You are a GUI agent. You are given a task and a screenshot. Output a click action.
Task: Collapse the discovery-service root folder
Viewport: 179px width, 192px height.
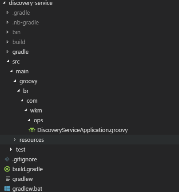pyautogui.click(x=4, y=3)
